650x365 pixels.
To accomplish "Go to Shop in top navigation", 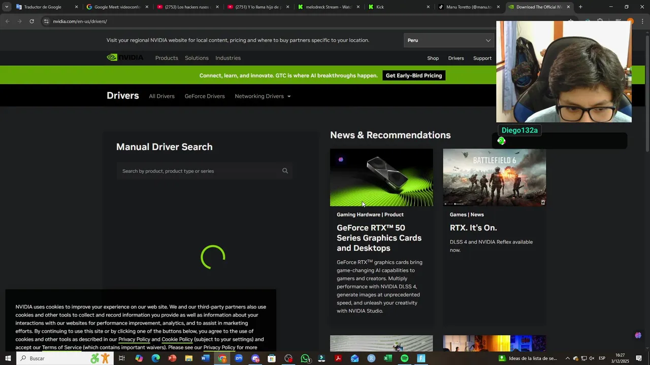I will point(433,58).
